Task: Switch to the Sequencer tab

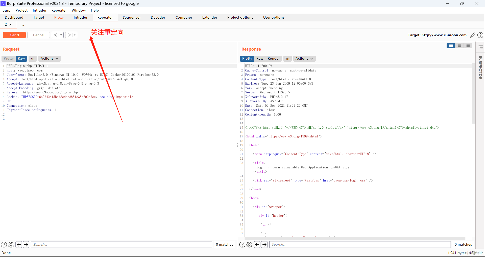Action: pos(132,17)
